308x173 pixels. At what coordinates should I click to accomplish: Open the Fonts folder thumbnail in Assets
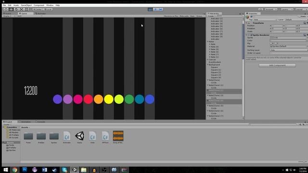pos(28,136)
